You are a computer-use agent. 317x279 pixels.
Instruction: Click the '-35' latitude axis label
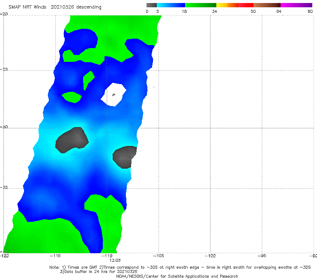(4, 187)
